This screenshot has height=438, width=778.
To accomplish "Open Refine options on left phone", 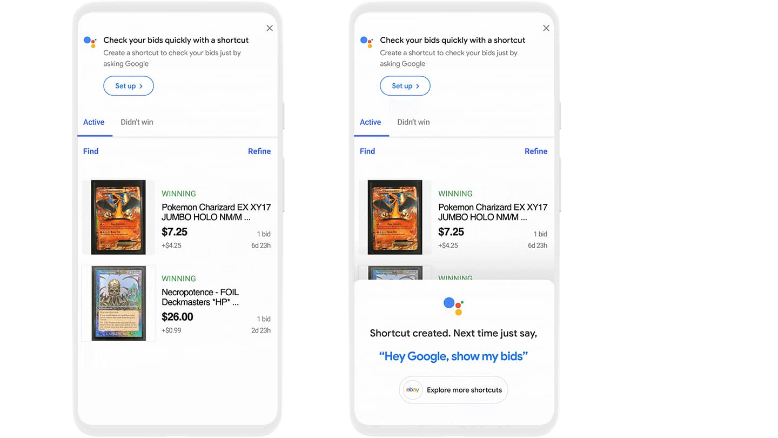I will point(259,151).
